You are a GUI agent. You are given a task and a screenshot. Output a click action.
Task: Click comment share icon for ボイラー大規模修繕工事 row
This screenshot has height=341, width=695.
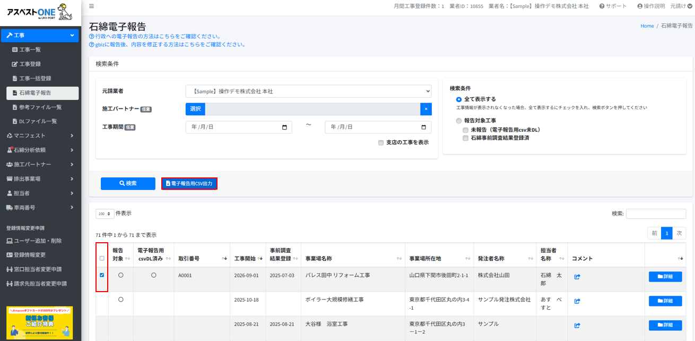pyautogui.click(x=577, y=301)
